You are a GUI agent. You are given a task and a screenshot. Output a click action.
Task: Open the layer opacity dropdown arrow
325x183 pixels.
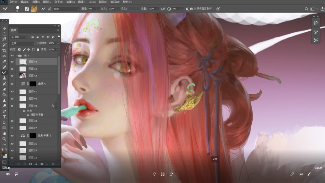tap(58, 43)
